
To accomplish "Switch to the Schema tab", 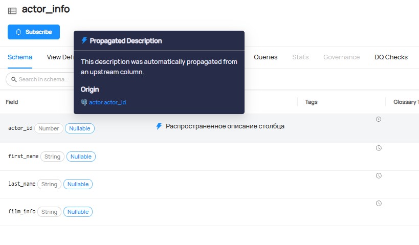I will [20, 57].
